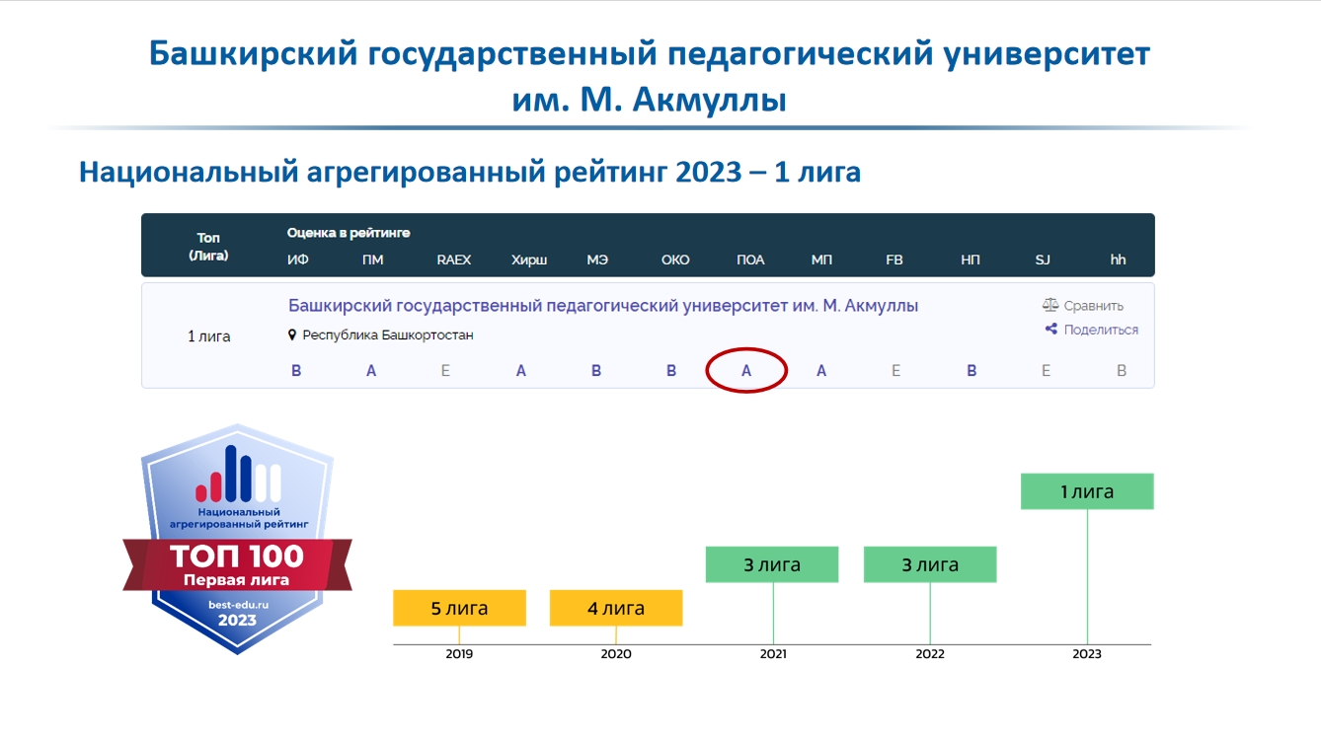
Task: Click the 2023 year on timeline axis
Action: [x=1087, y=654]
